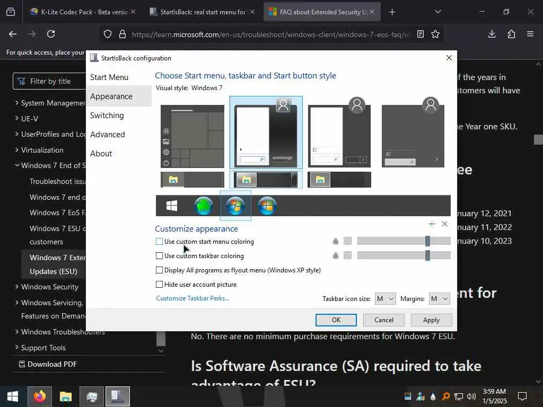Image resolution: width=543 pixels, height=407 pixels.
Task: Open the extensions puzzle icon
Action: pos(511,34)
